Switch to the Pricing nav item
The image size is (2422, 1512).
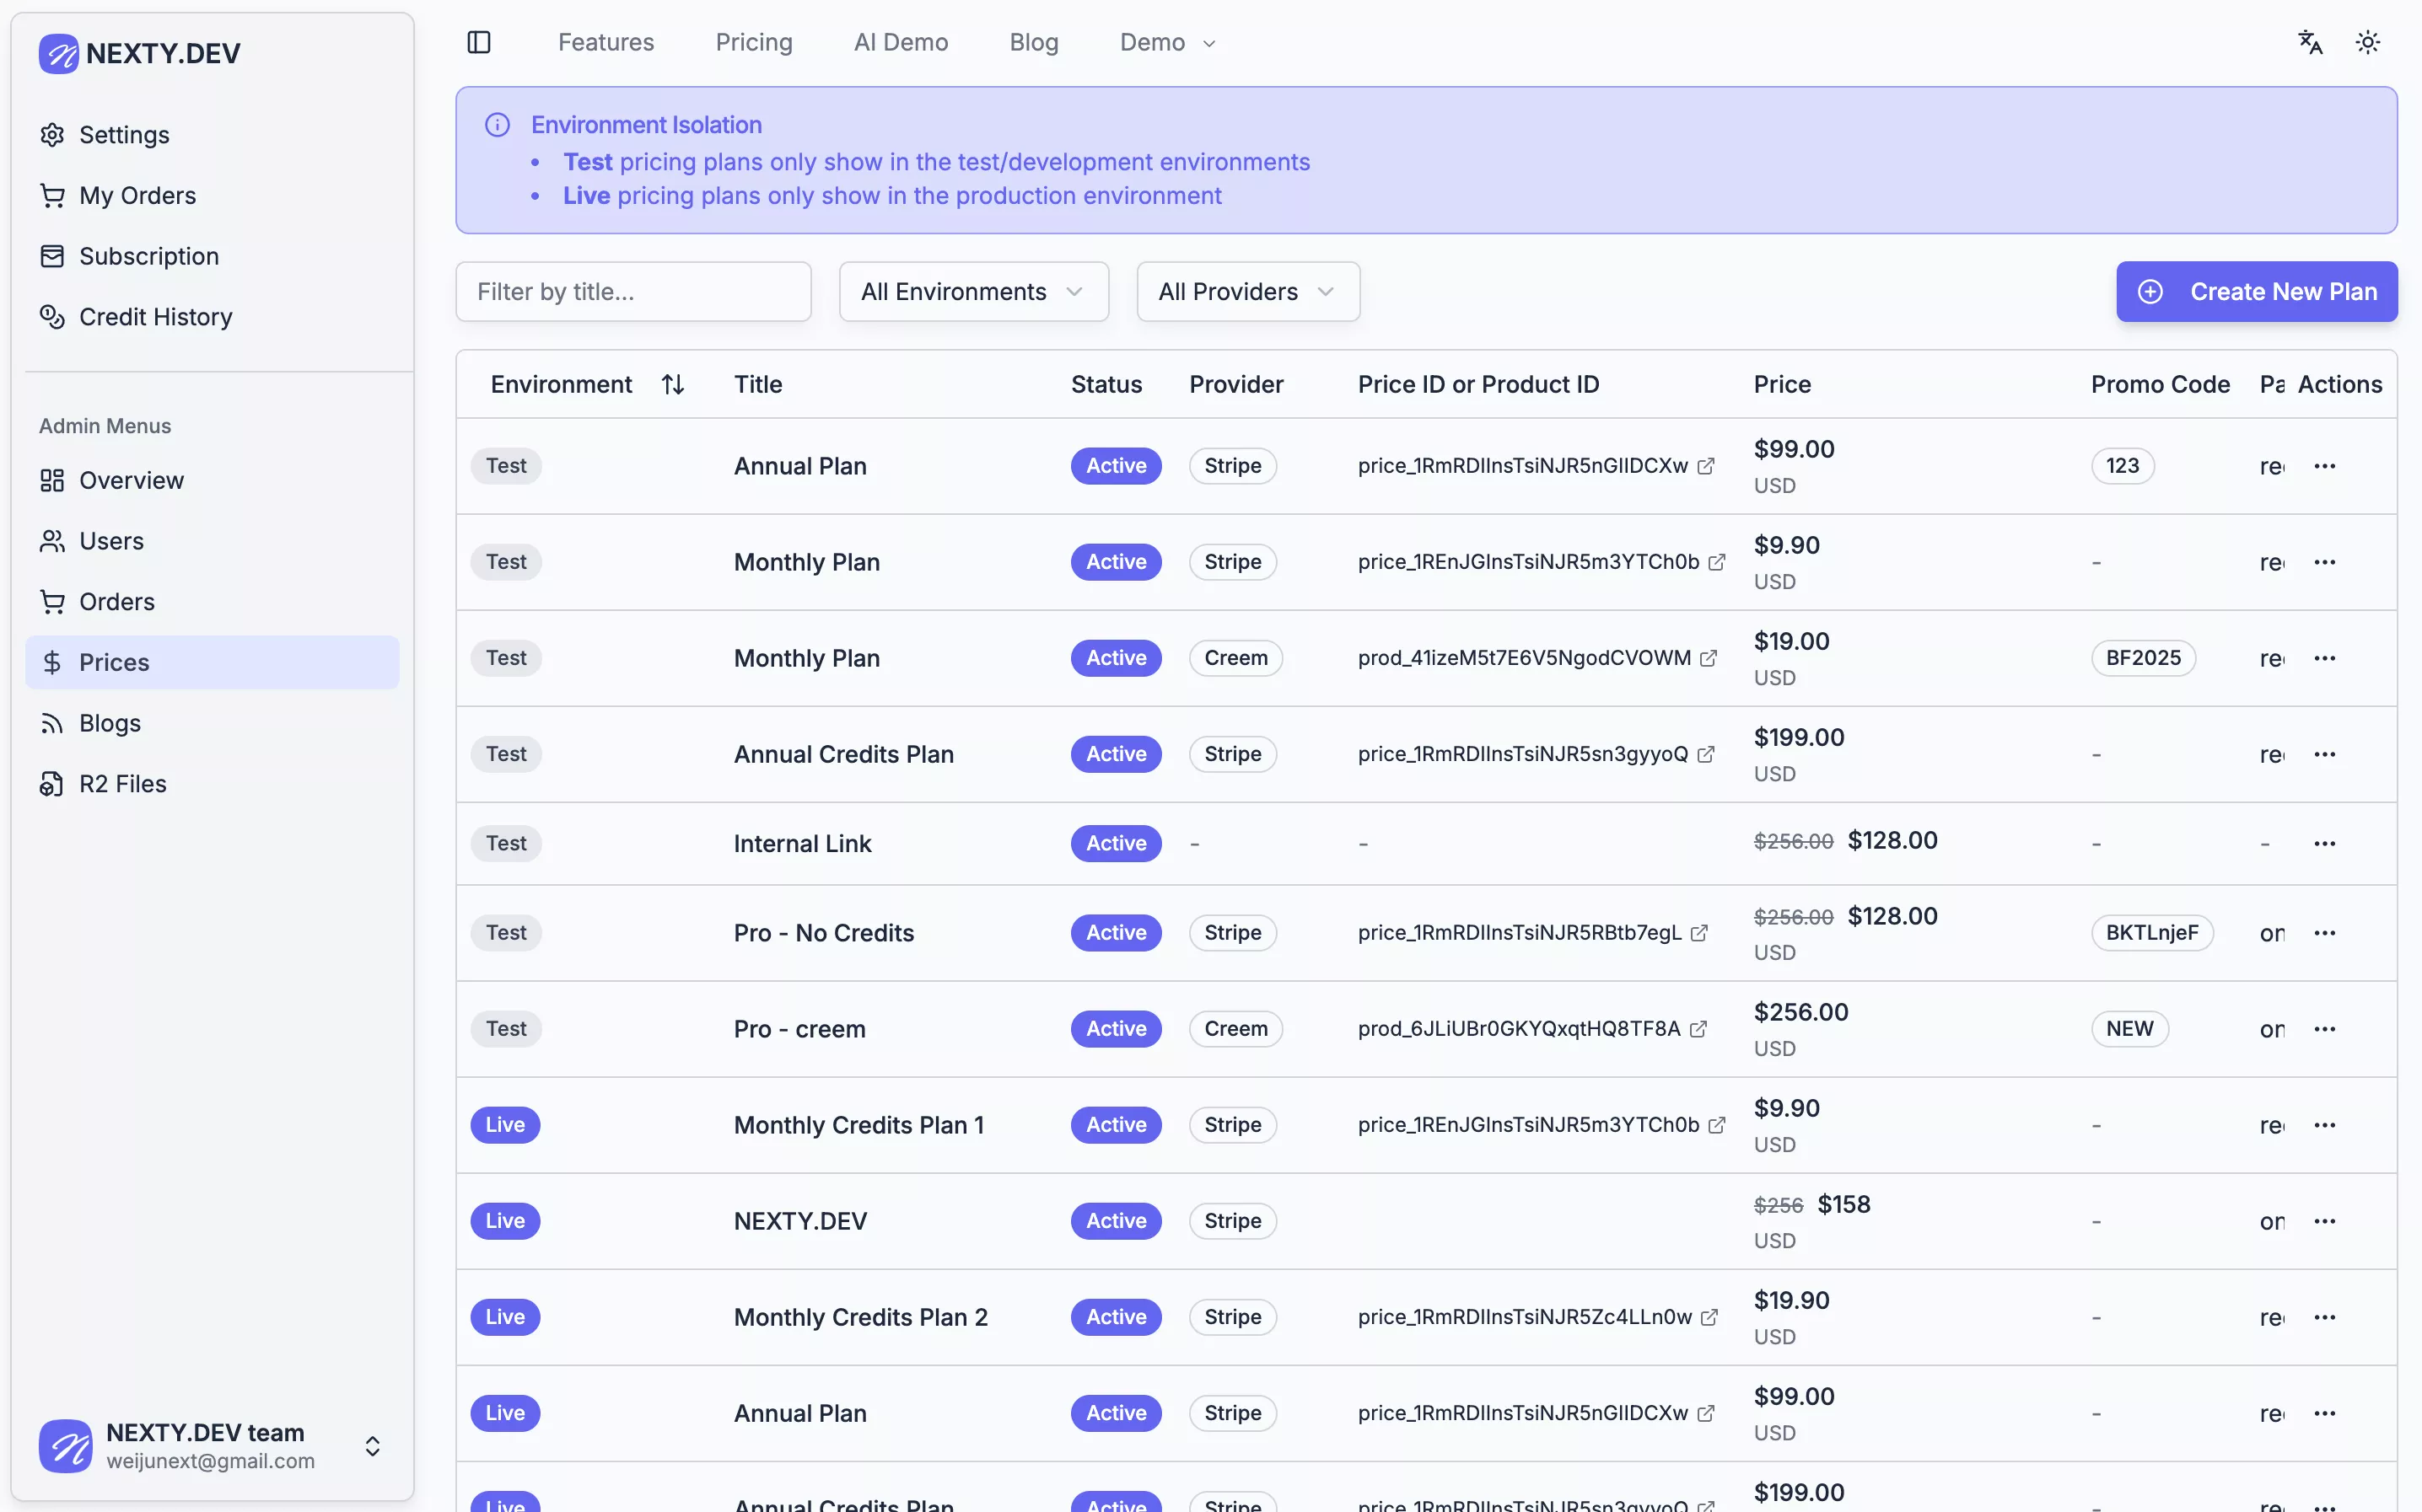coord(753,42)
